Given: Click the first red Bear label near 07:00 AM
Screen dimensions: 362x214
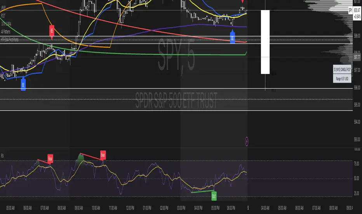Looking at the screenshot, I should point(50,159).
